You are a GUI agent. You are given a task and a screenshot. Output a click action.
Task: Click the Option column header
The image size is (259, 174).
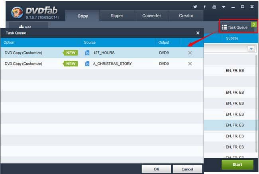click(9, 43)
